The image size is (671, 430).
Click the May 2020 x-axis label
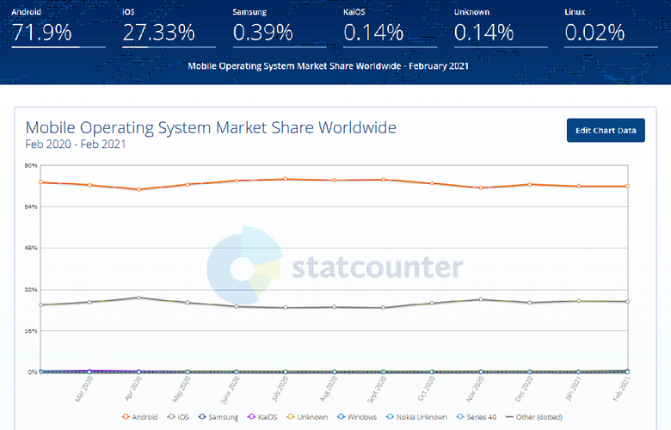point(182,389)
